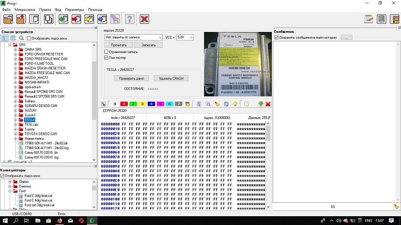401x225 pixels.
Task: Select the EEPROM 25320 tab
Action: pos(114,111)
